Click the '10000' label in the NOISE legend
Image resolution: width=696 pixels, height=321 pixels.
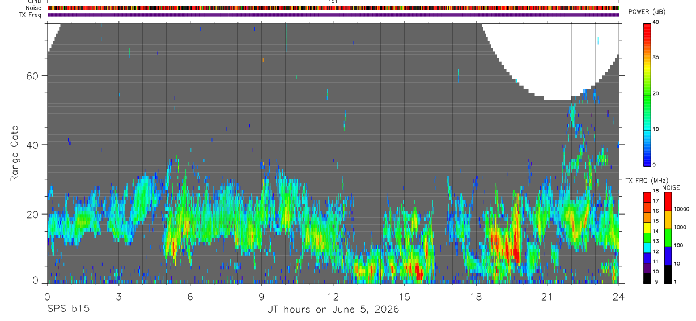pyautogui.click(x=681, y=209)
